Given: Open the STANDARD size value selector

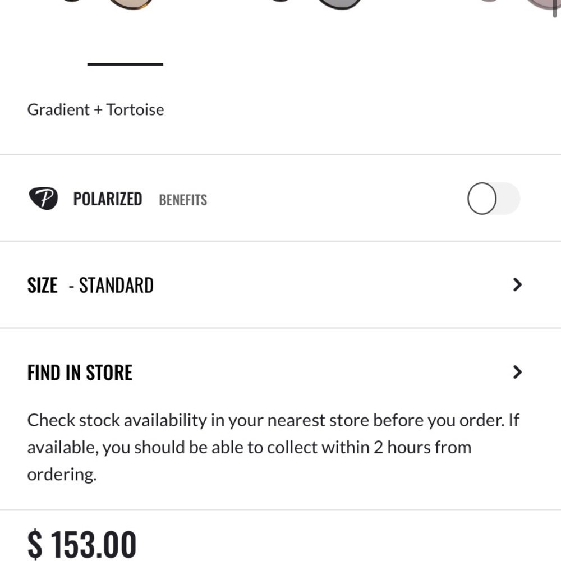Looking at the screenshot, I should (x=116, y=286).
